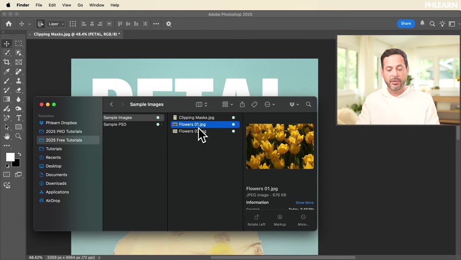Click the background black color swatch
The width and height of the screenshot is (461, 260).
(17, 164)
